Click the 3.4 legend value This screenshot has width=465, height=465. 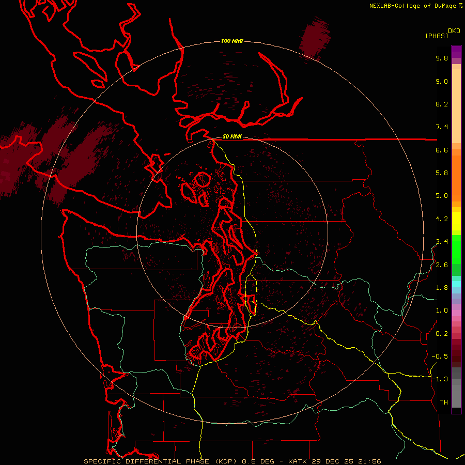pos(442,242)
